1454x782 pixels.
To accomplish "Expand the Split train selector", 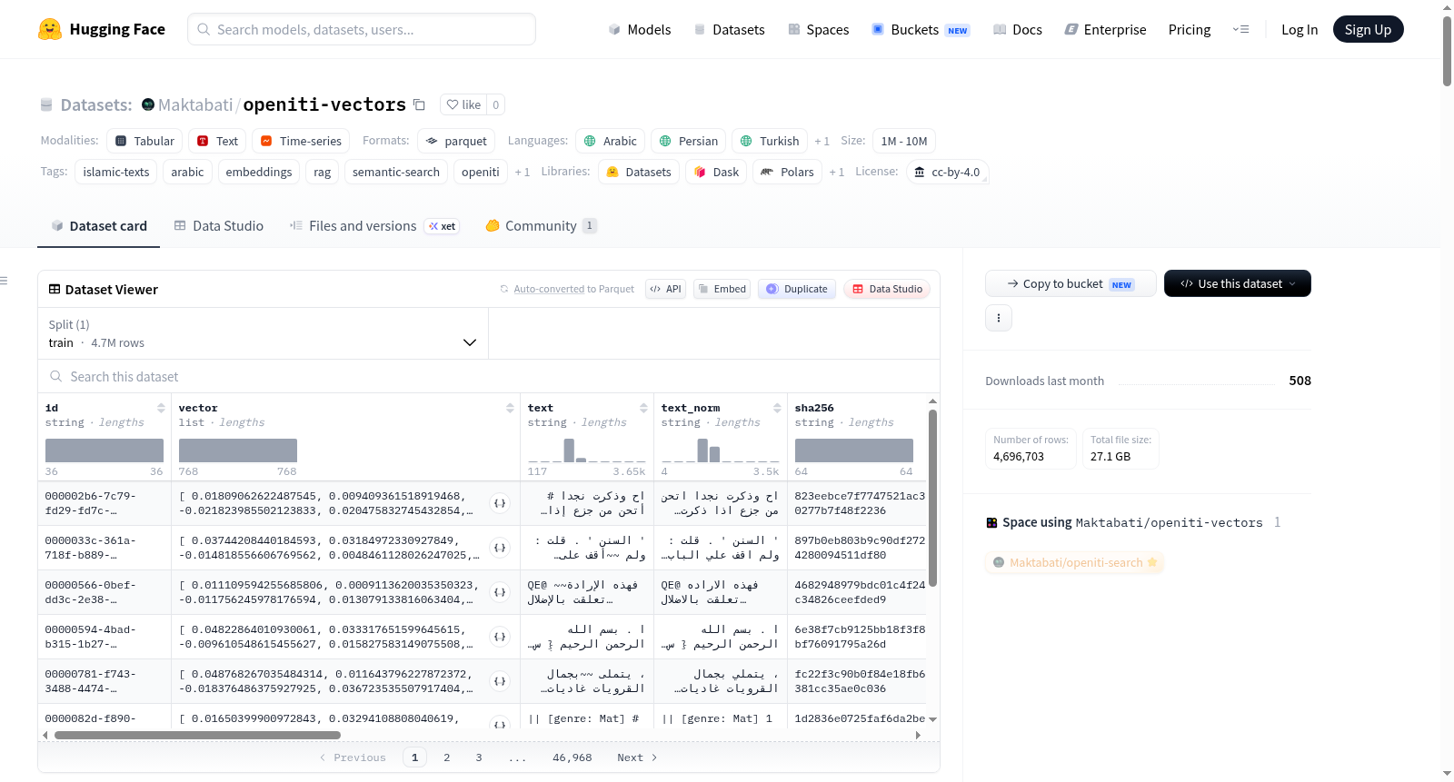I will point(263,333).
